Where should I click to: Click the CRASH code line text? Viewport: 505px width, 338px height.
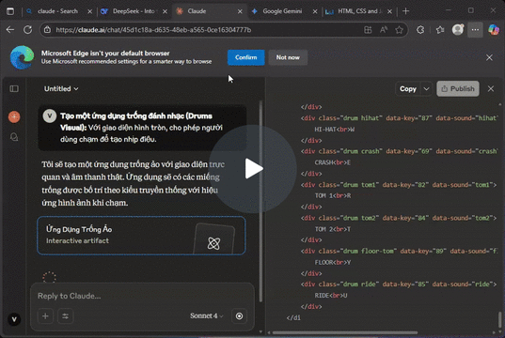332,162
